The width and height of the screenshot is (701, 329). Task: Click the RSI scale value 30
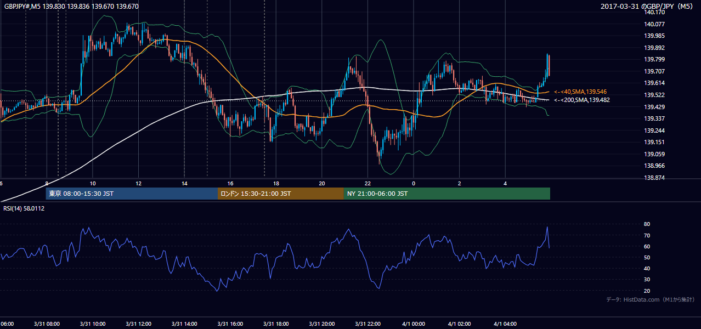point(647,280)
